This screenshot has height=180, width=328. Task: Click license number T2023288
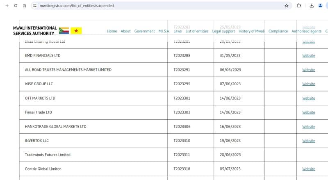pos(182,55)
